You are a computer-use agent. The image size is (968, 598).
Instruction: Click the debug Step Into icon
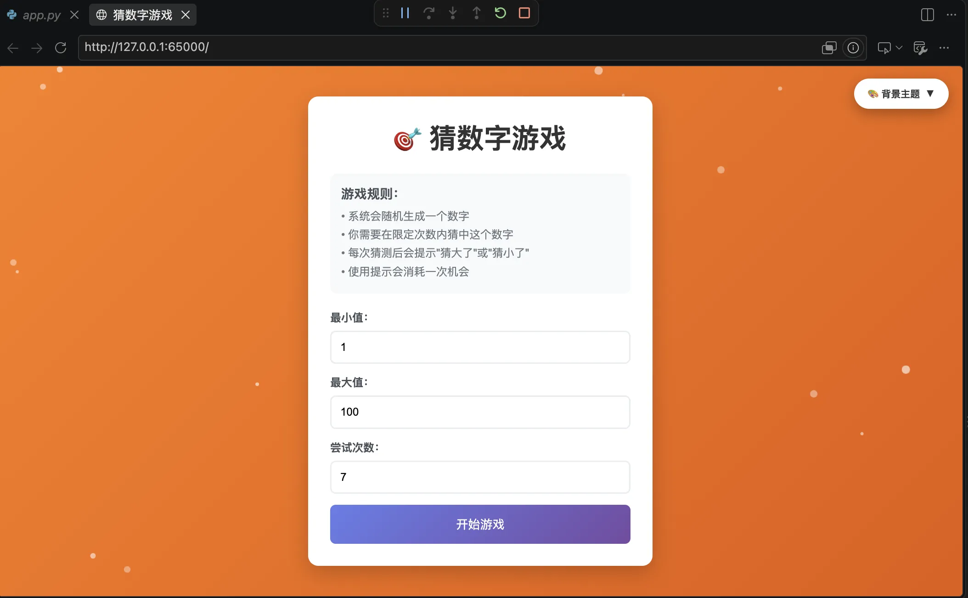pos(453,13)
